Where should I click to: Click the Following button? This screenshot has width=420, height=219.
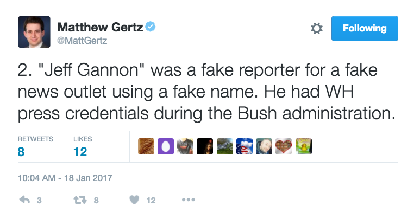[365, 28]
